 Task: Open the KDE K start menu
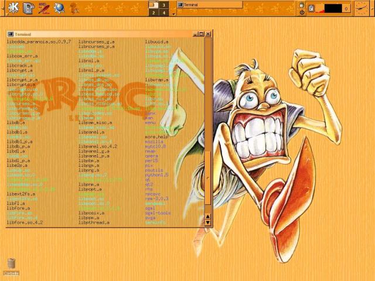pyautogui.click(x=13, y=8)
